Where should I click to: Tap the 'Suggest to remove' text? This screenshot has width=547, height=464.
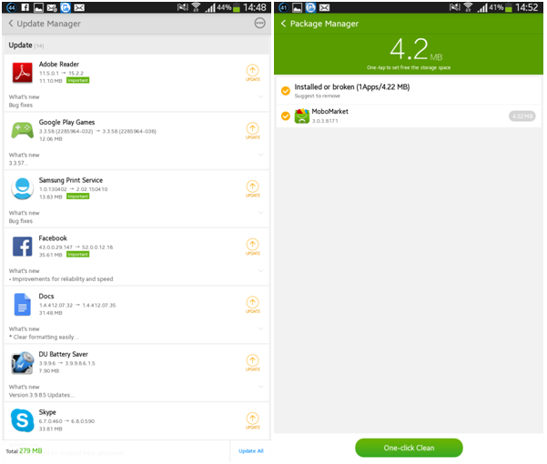tap(317, 96)
